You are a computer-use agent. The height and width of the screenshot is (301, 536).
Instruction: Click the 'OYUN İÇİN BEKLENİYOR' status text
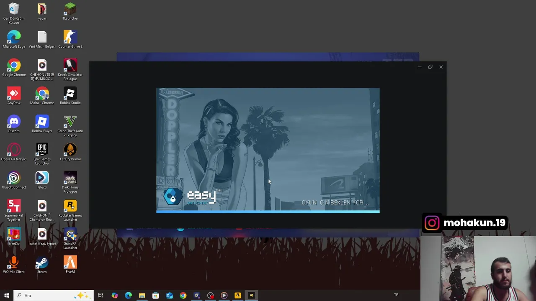pyautogui.click(x=335, y=203)
